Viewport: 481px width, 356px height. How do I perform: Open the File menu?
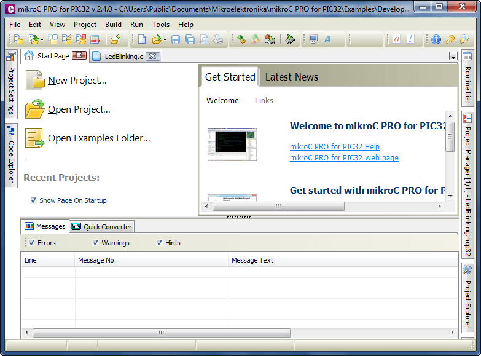15,25
